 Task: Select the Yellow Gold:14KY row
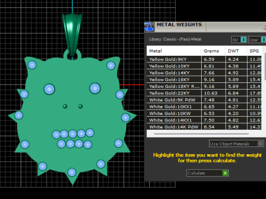pyautogui.click(x=204, y=73)
